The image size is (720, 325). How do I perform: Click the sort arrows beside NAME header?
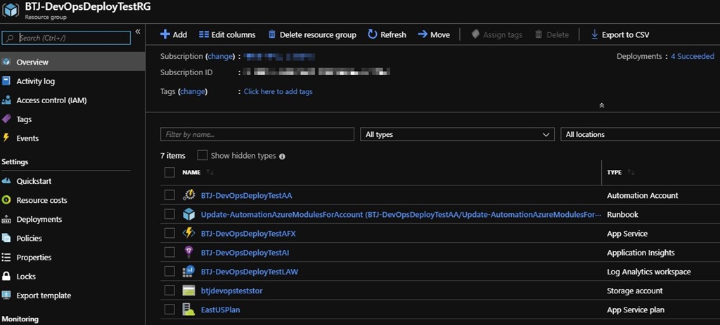[x=210, y=173]
